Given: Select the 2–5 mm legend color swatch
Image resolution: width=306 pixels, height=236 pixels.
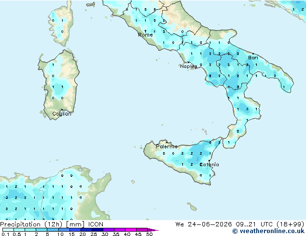Looking at the screenshot, I should click(x=42, y=230).
